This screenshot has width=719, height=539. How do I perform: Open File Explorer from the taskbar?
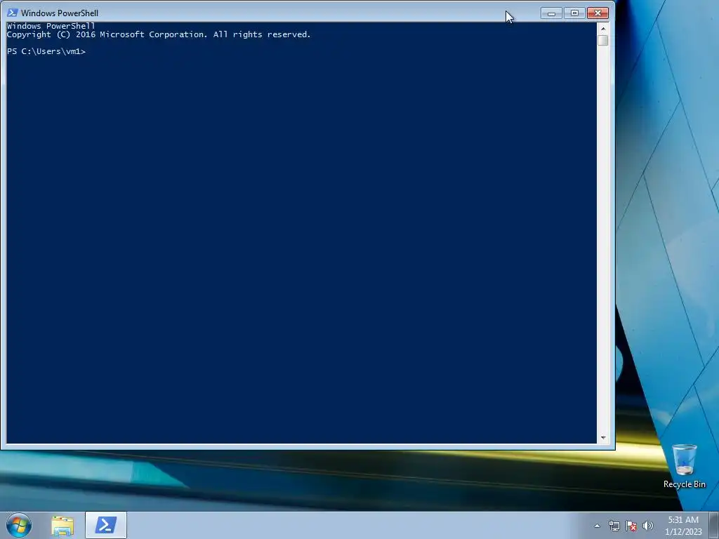62,525
